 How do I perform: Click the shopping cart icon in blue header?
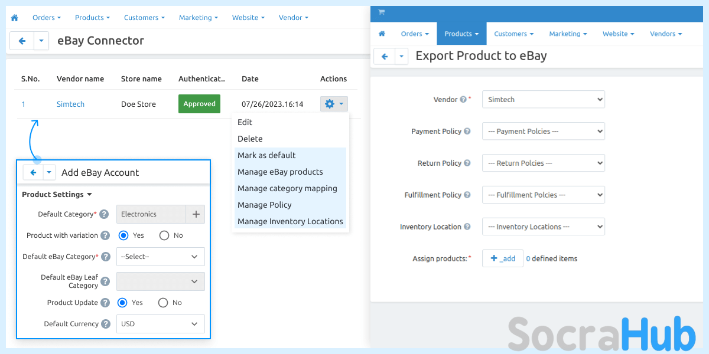click(381, 12)
